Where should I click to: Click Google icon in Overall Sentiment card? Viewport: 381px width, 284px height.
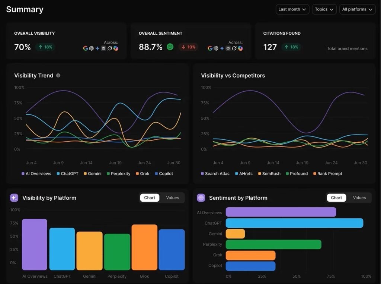pos(210,48)
